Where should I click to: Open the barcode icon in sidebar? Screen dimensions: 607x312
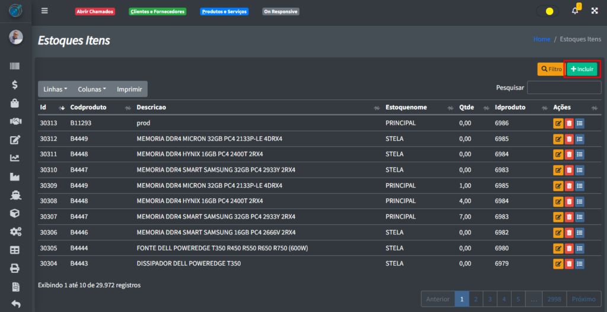point(15,67)
